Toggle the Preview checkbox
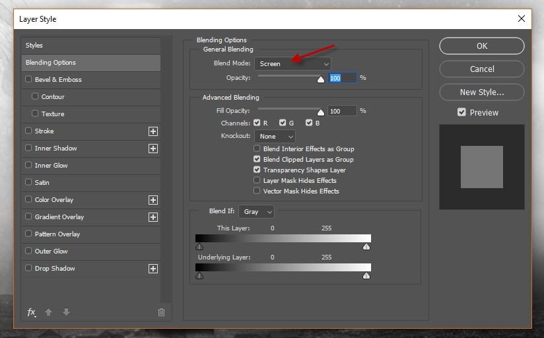The height and width of the screenshot is (338, 544). pyautogui.click(x=461, y=113)
